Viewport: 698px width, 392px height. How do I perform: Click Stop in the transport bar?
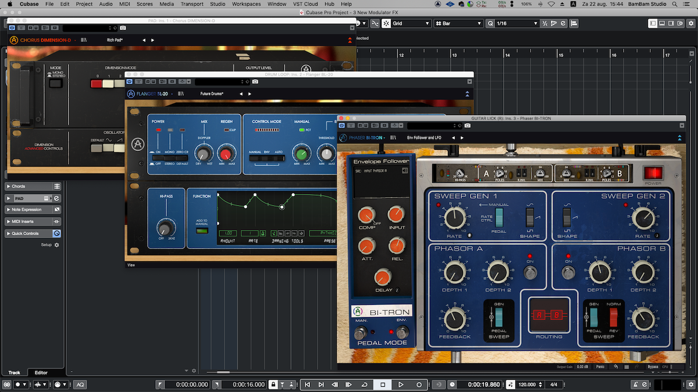(x=383, y=384)
